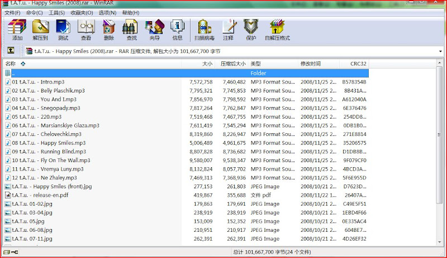Screen dimensions: 447x258
Task: Click the Test (测试) archive icon
Action: pyautogui.click(x=63, y=30)
